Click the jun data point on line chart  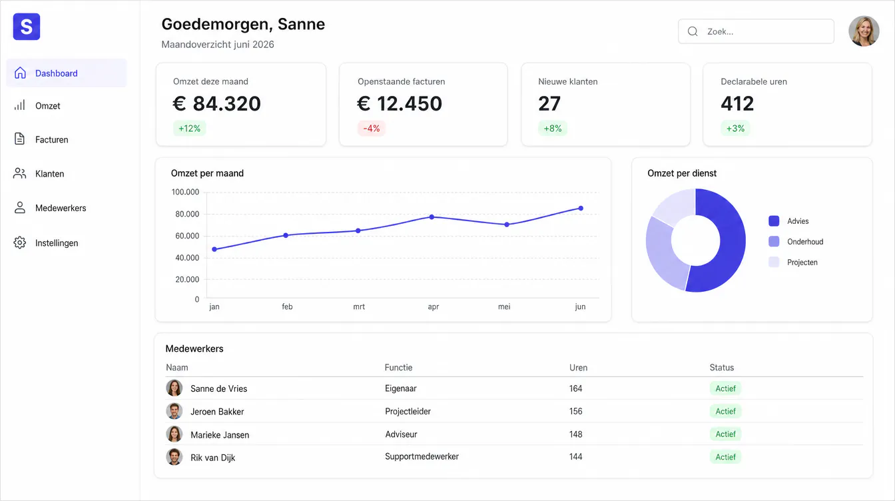(581, 209)
